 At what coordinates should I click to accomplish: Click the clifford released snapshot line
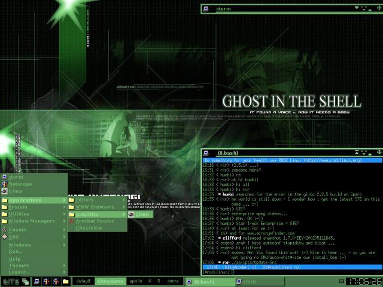(269, 238)
